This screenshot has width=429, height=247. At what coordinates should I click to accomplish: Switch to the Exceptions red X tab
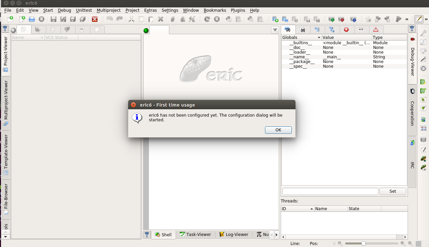pos(346,29)
